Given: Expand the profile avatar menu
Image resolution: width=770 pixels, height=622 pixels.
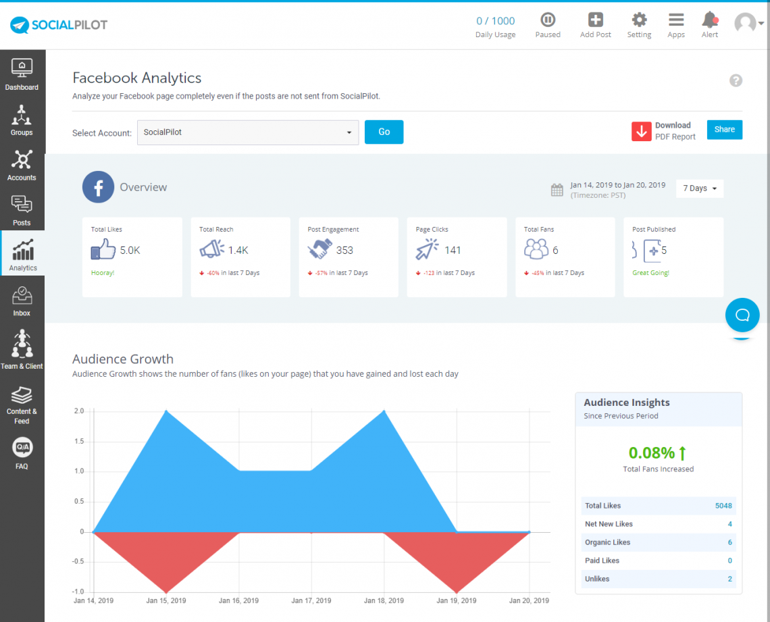Looking at the screenshot, I should (748, 22).
